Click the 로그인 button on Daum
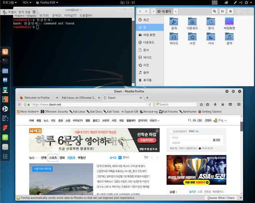Viewport: 255px width, 203px height. coord(216,140)
